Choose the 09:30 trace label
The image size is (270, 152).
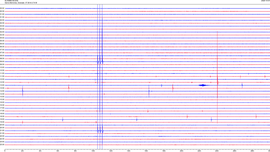click(2, 64)
